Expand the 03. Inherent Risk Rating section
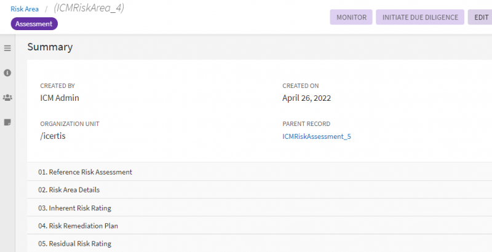This screenshot has width=492, height=252. (x=74, y=208)
